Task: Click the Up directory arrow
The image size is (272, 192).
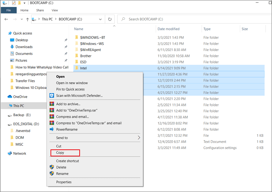Action: click(x=27, y=19)
